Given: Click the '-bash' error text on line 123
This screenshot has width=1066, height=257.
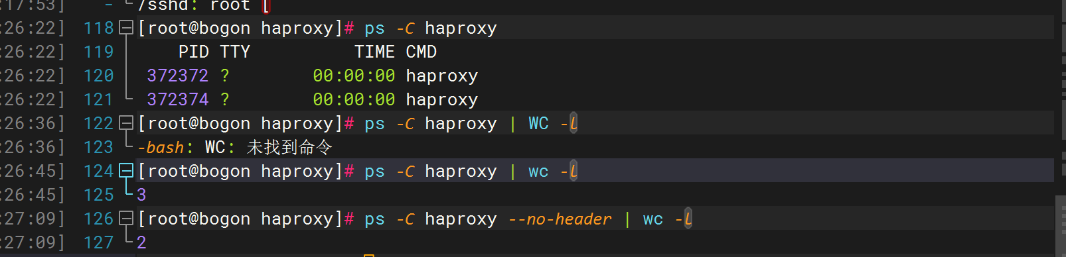Looking at the screenshot, I should pyautogui.click(x=161, y=148).
